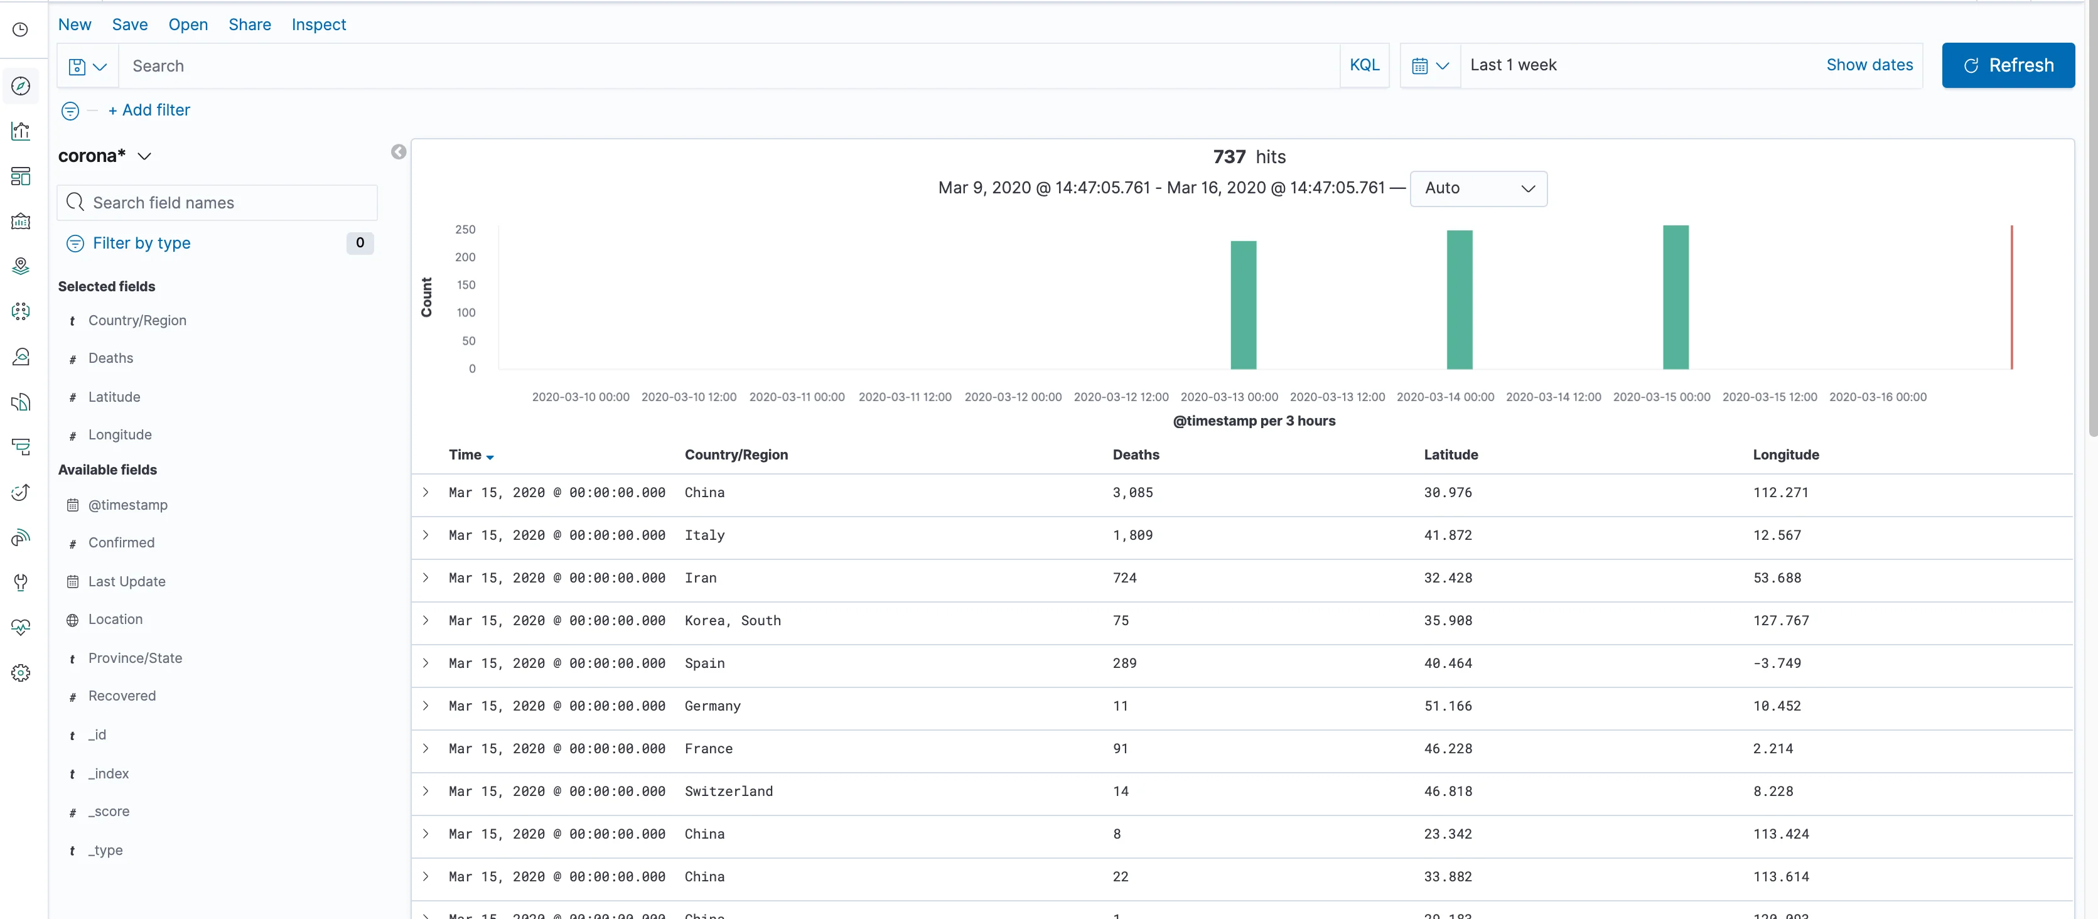This screenshot has height=919, width=2098.
Task: Click the Refresh button
Action: tap(2008, 65)
